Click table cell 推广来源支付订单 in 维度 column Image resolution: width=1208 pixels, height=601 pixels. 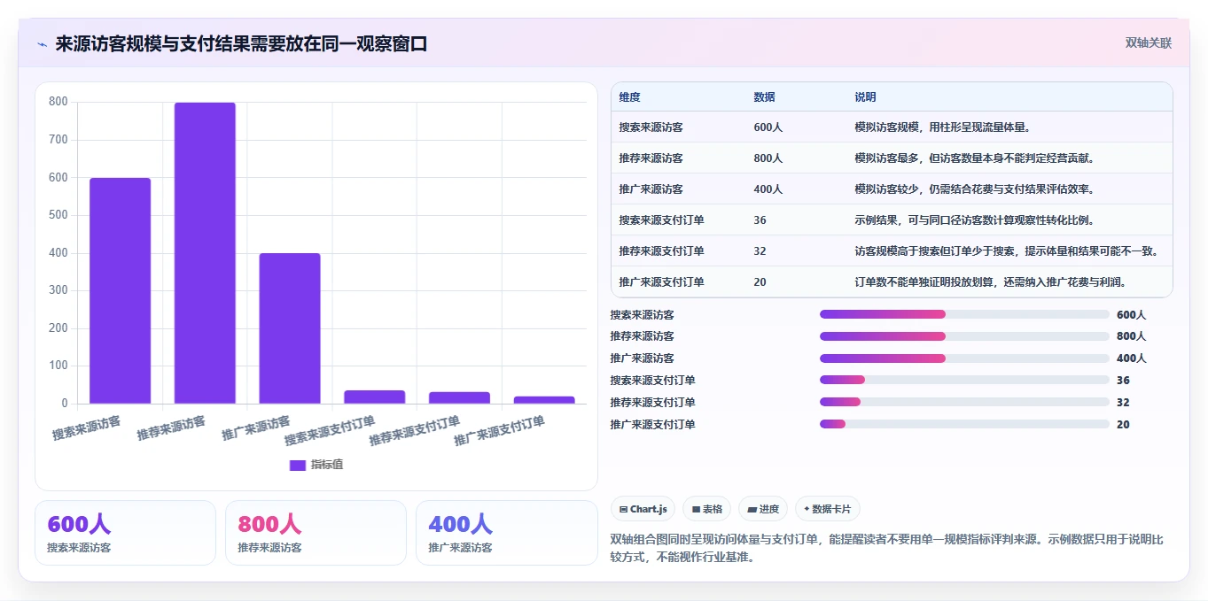pyautogui.click(x=661, y=282)
